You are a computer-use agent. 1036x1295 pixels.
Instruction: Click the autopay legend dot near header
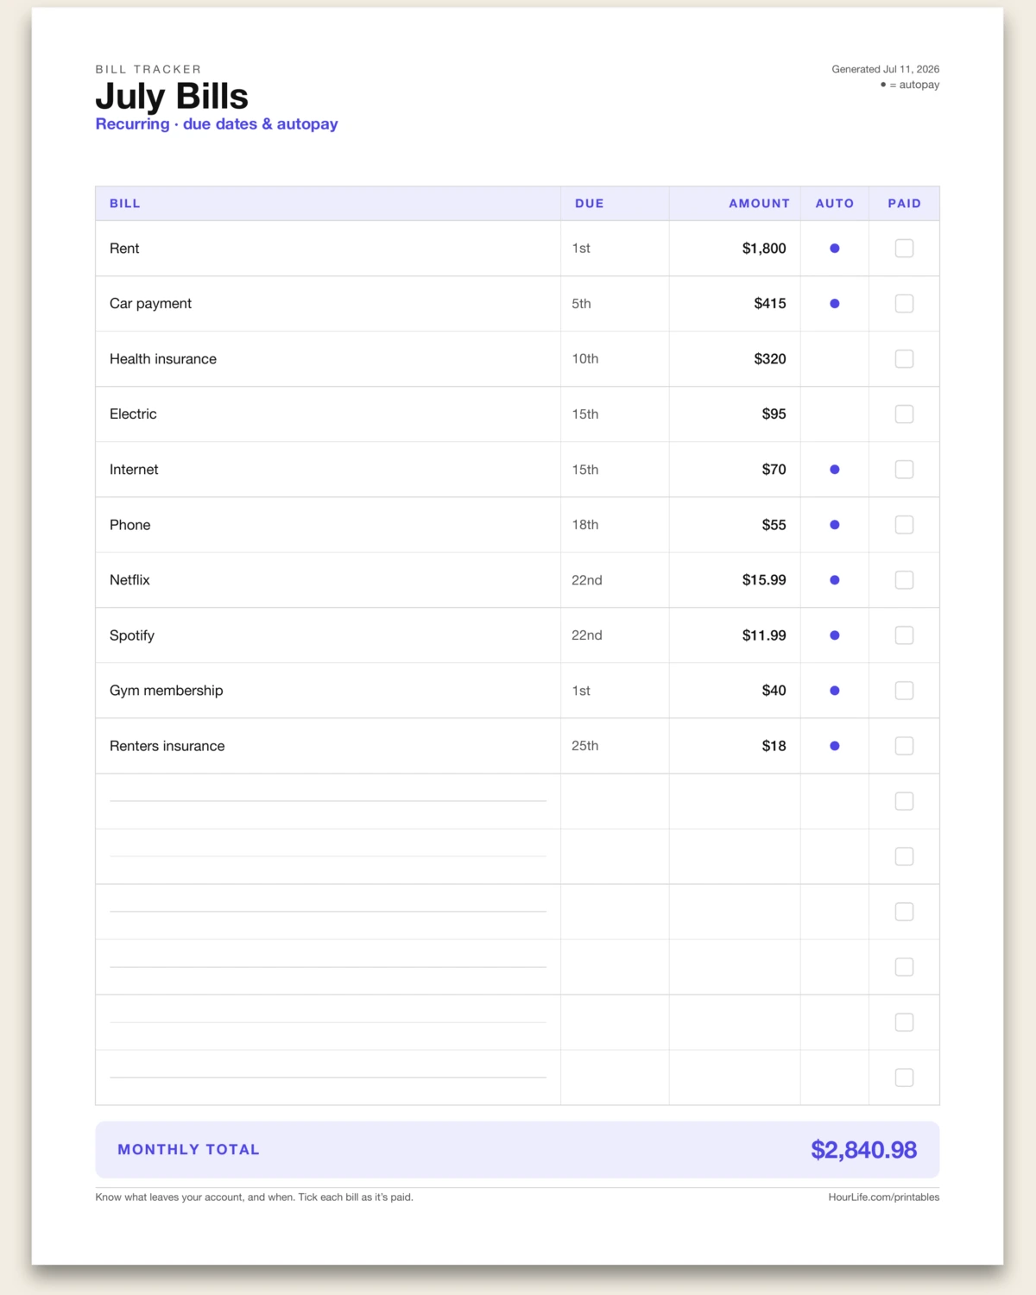(883, 85)
